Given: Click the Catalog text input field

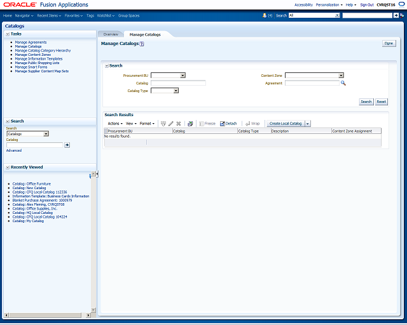Looking at the screenshot, I should [x=178, y=83].
